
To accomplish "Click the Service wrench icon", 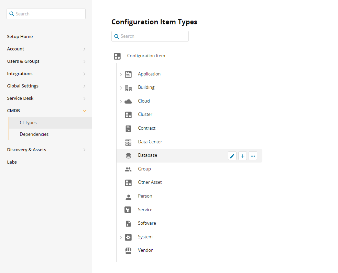I will pos(128,210).
